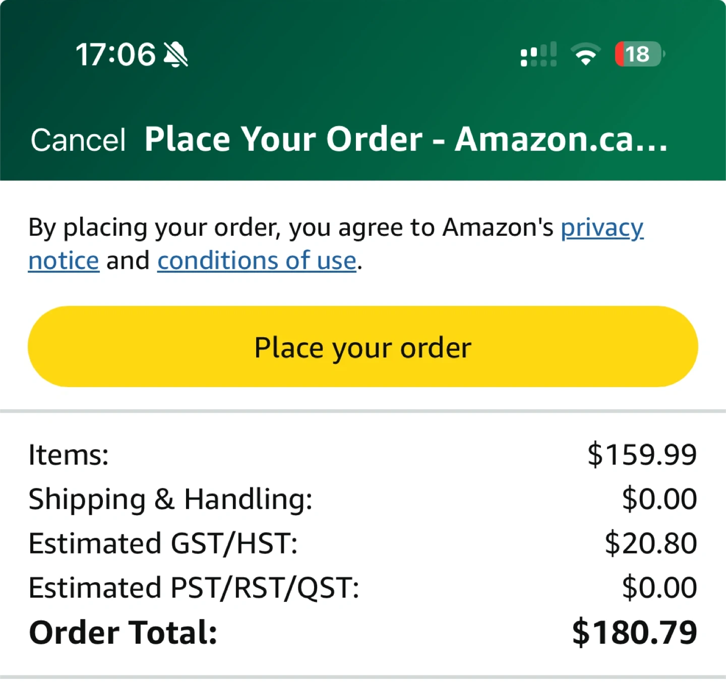Tap the cellular signal strength icon

pos(538,54)
